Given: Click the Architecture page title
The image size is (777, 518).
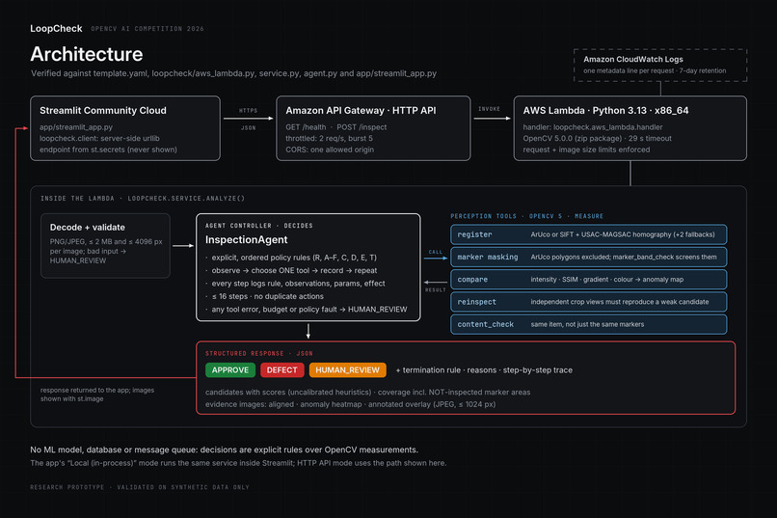Looking at the screenshot, I should pos(86,54).
